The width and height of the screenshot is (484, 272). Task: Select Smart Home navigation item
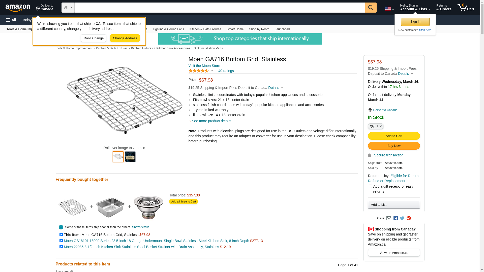pyautogui.click(x=235, y=29)
